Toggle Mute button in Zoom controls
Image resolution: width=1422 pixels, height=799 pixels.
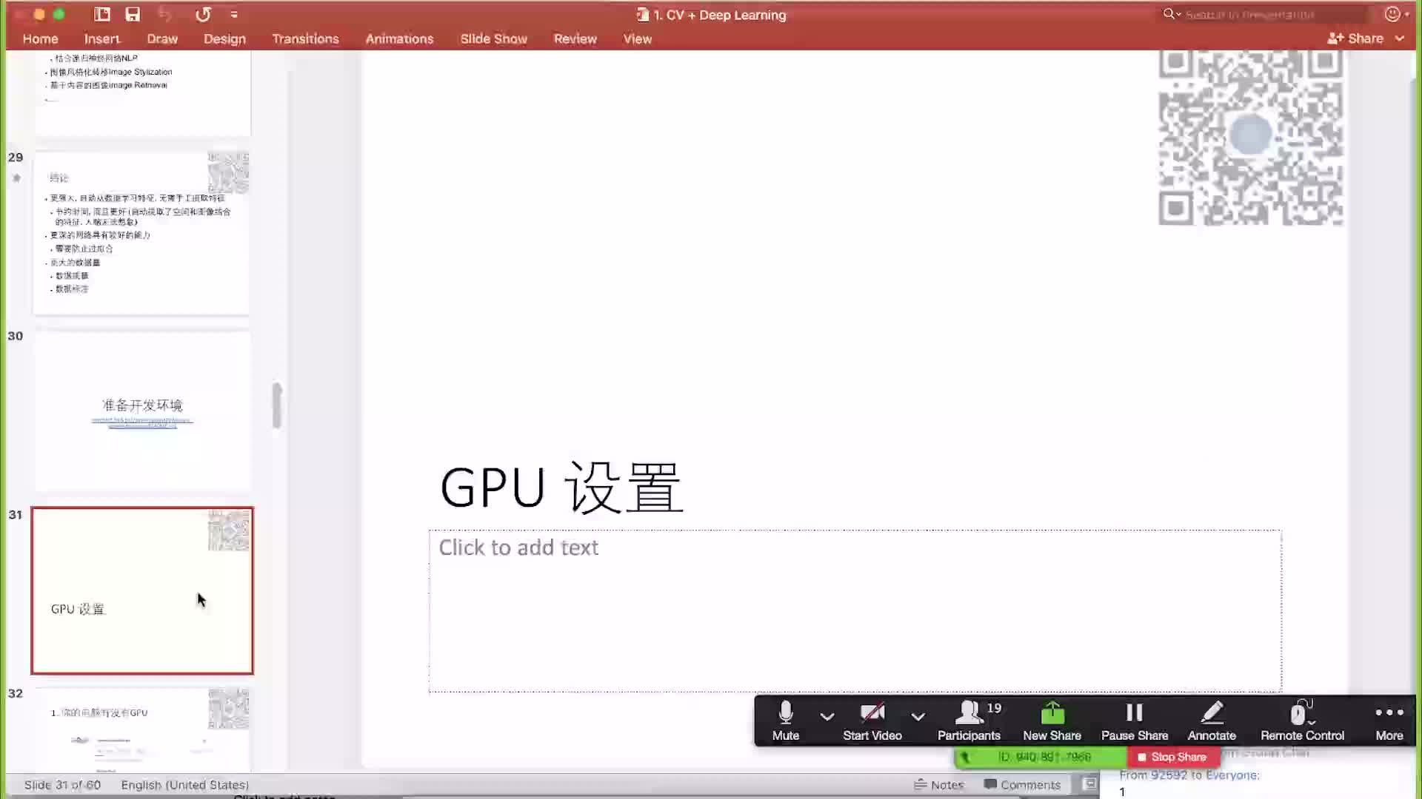pos(785,720)
